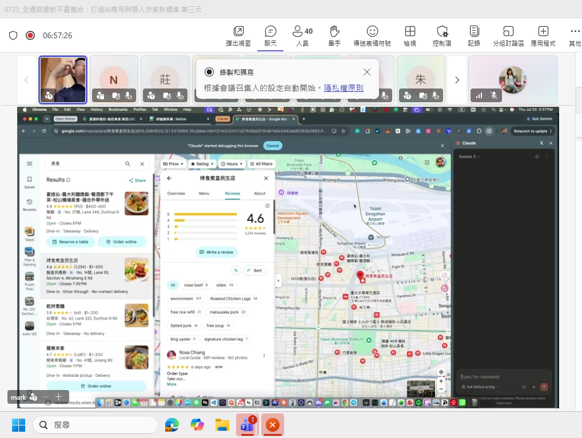
Task: Switch to Reviews tab of restaurant
Action: pyautogui.click(x=232, y=194)
